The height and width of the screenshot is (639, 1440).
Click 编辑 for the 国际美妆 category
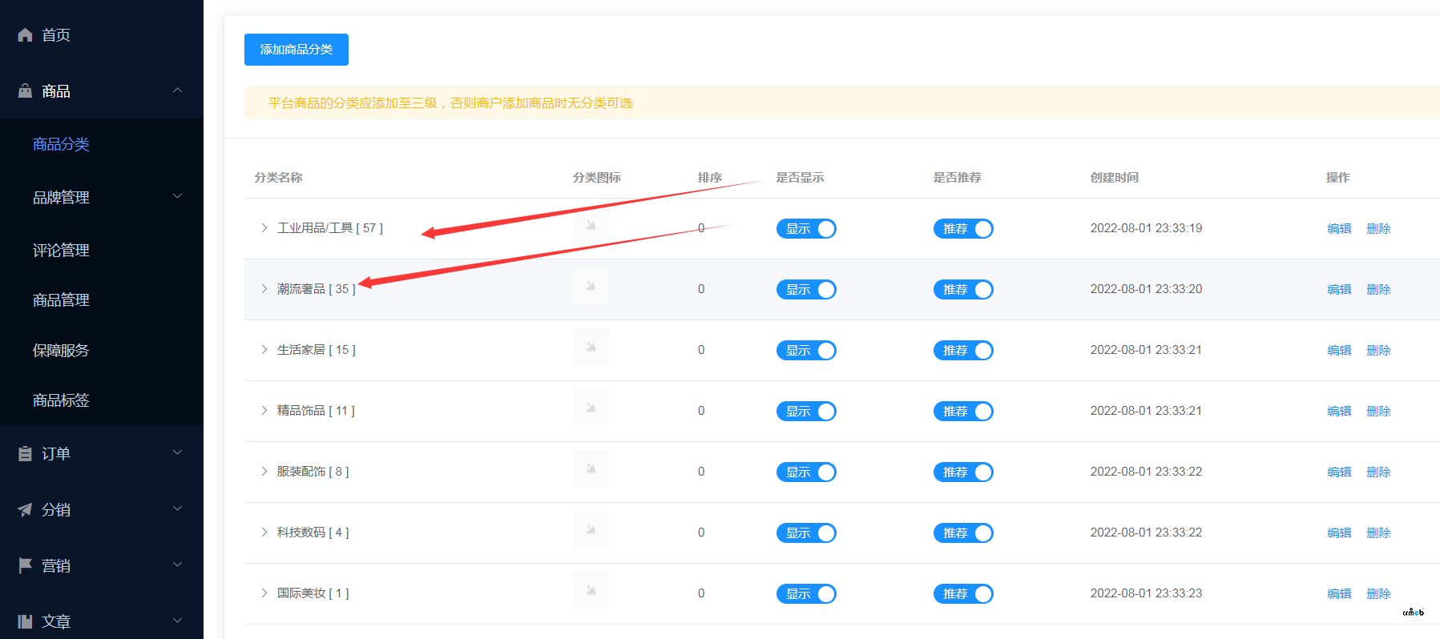1339,593
